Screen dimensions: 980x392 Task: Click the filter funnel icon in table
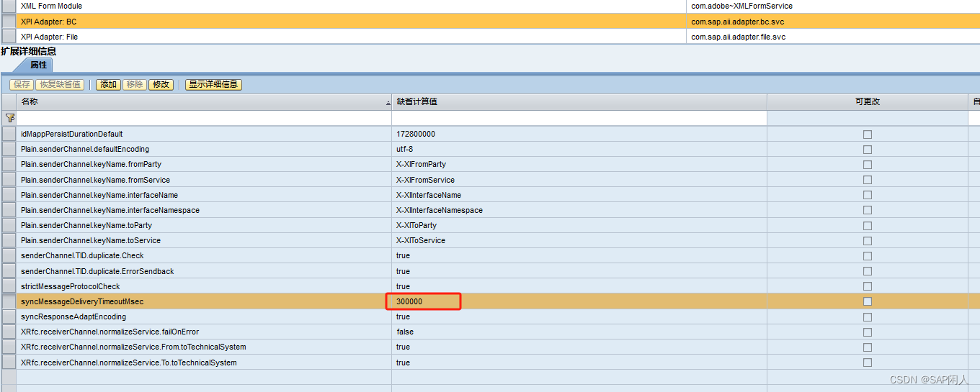9,117
